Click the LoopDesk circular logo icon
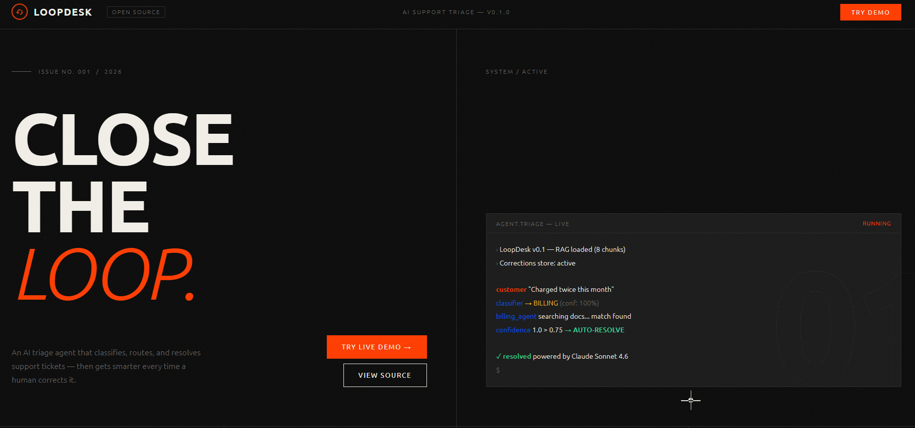The height and width of the screenshot is (428, 915). 20,12
